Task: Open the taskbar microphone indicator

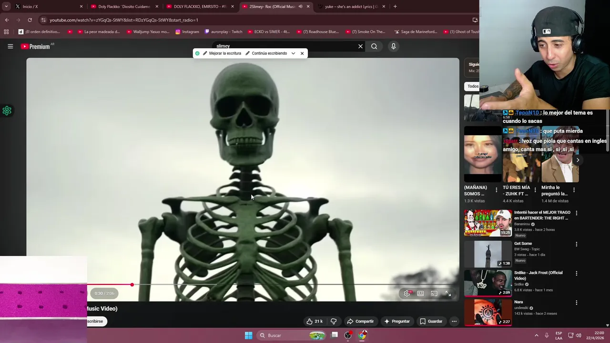Action: (x=547, y=335)
